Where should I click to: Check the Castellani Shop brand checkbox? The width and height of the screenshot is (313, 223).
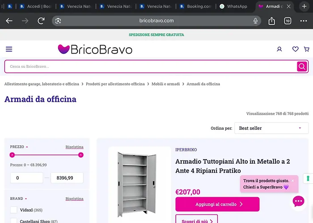(x=14, y=221)
